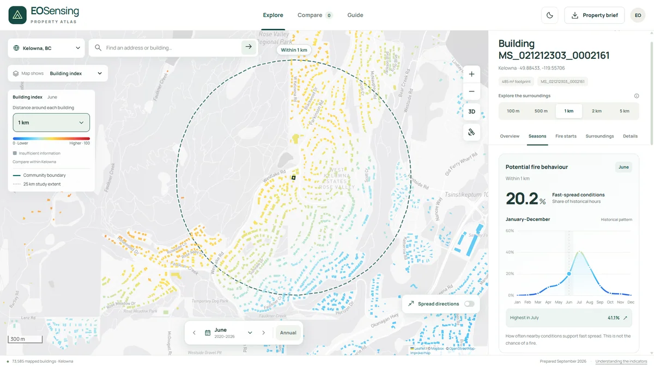654x367 pixels.
Task: Toggle Spread directions switch
Action: [469, 304]
